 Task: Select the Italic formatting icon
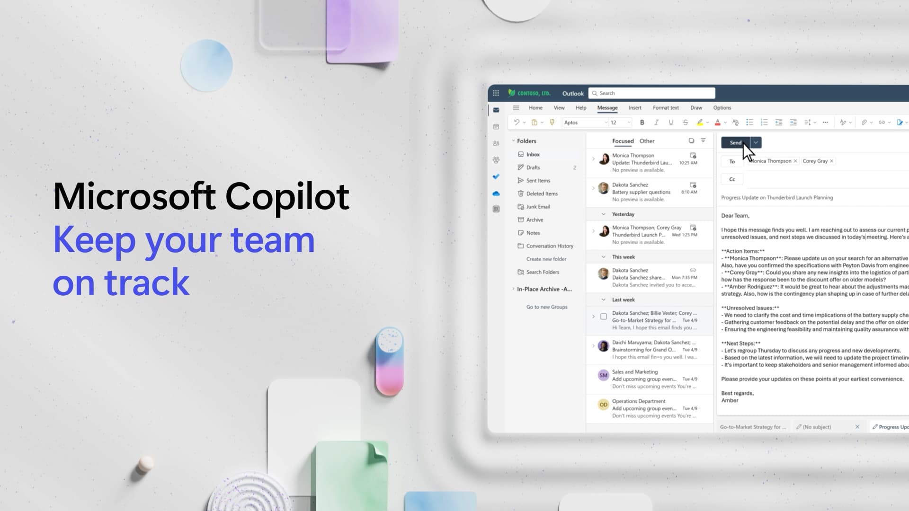[x=656, y=122]
